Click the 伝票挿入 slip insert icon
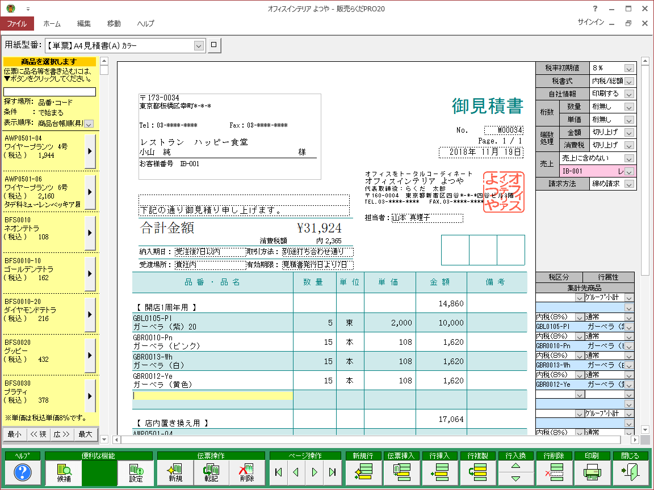The image size is (654, 490). click(x=401, y=472)
